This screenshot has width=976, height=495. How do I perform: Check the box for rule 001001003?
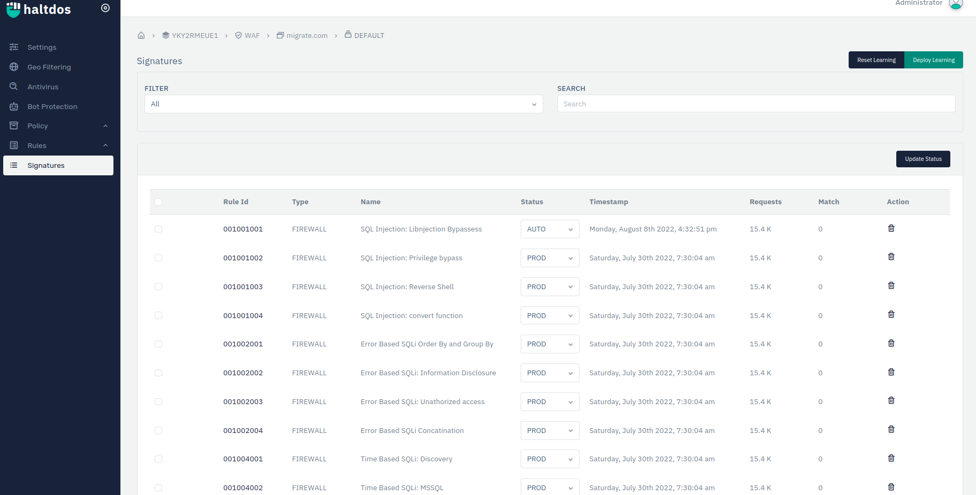[158, 287]
